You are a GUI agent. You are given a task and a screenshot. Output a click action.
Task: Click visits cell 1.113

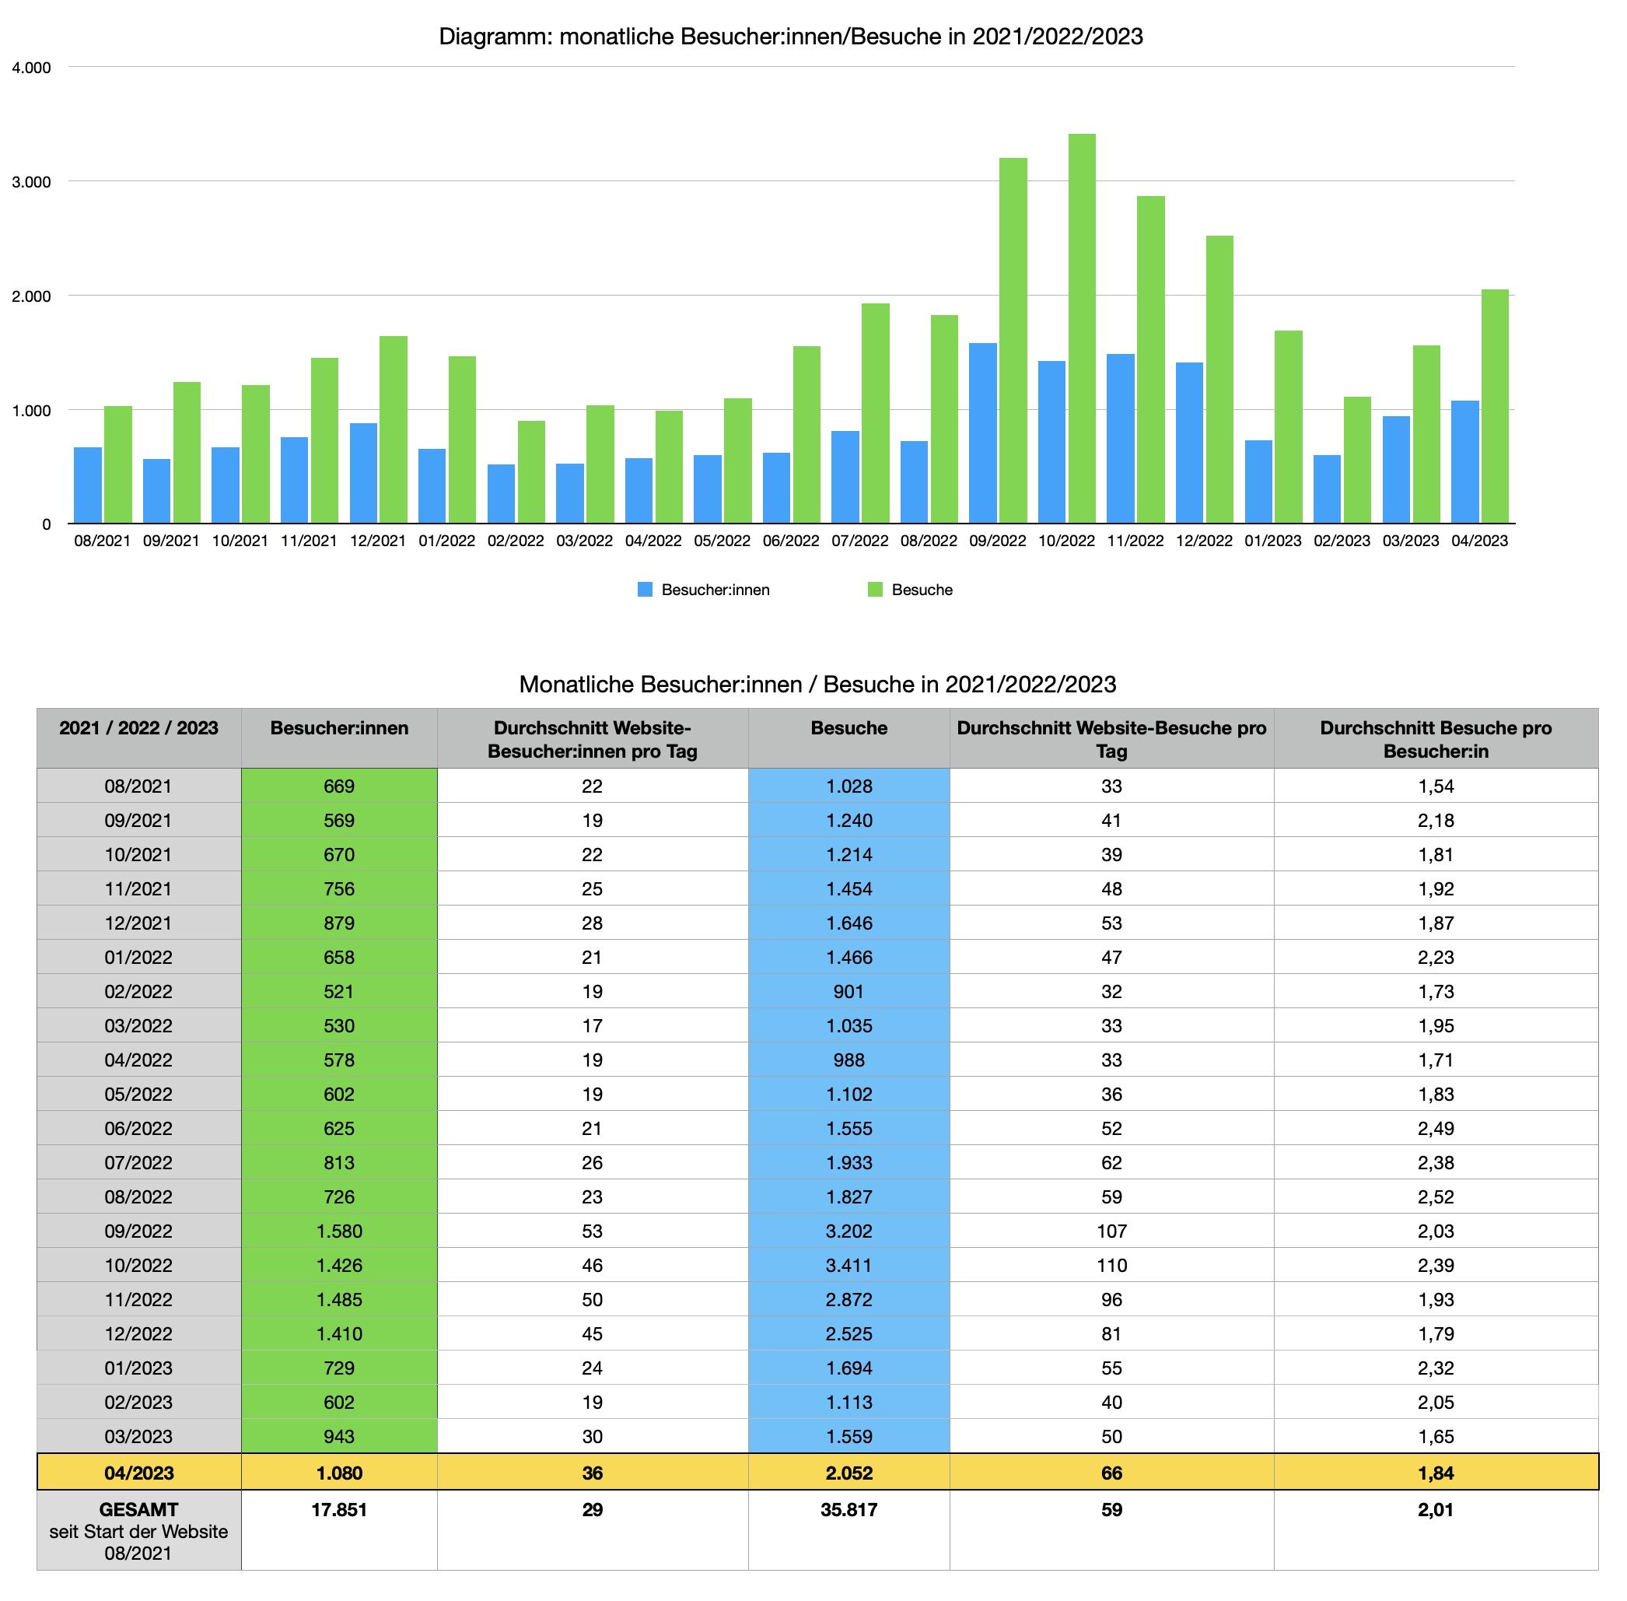(849, 1403)
